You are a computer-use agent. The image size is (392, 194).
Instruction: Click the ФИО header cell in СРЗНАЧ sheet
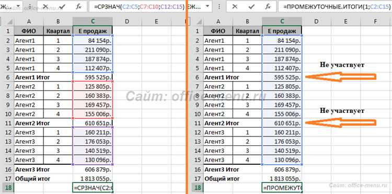[x=29, y=31]
